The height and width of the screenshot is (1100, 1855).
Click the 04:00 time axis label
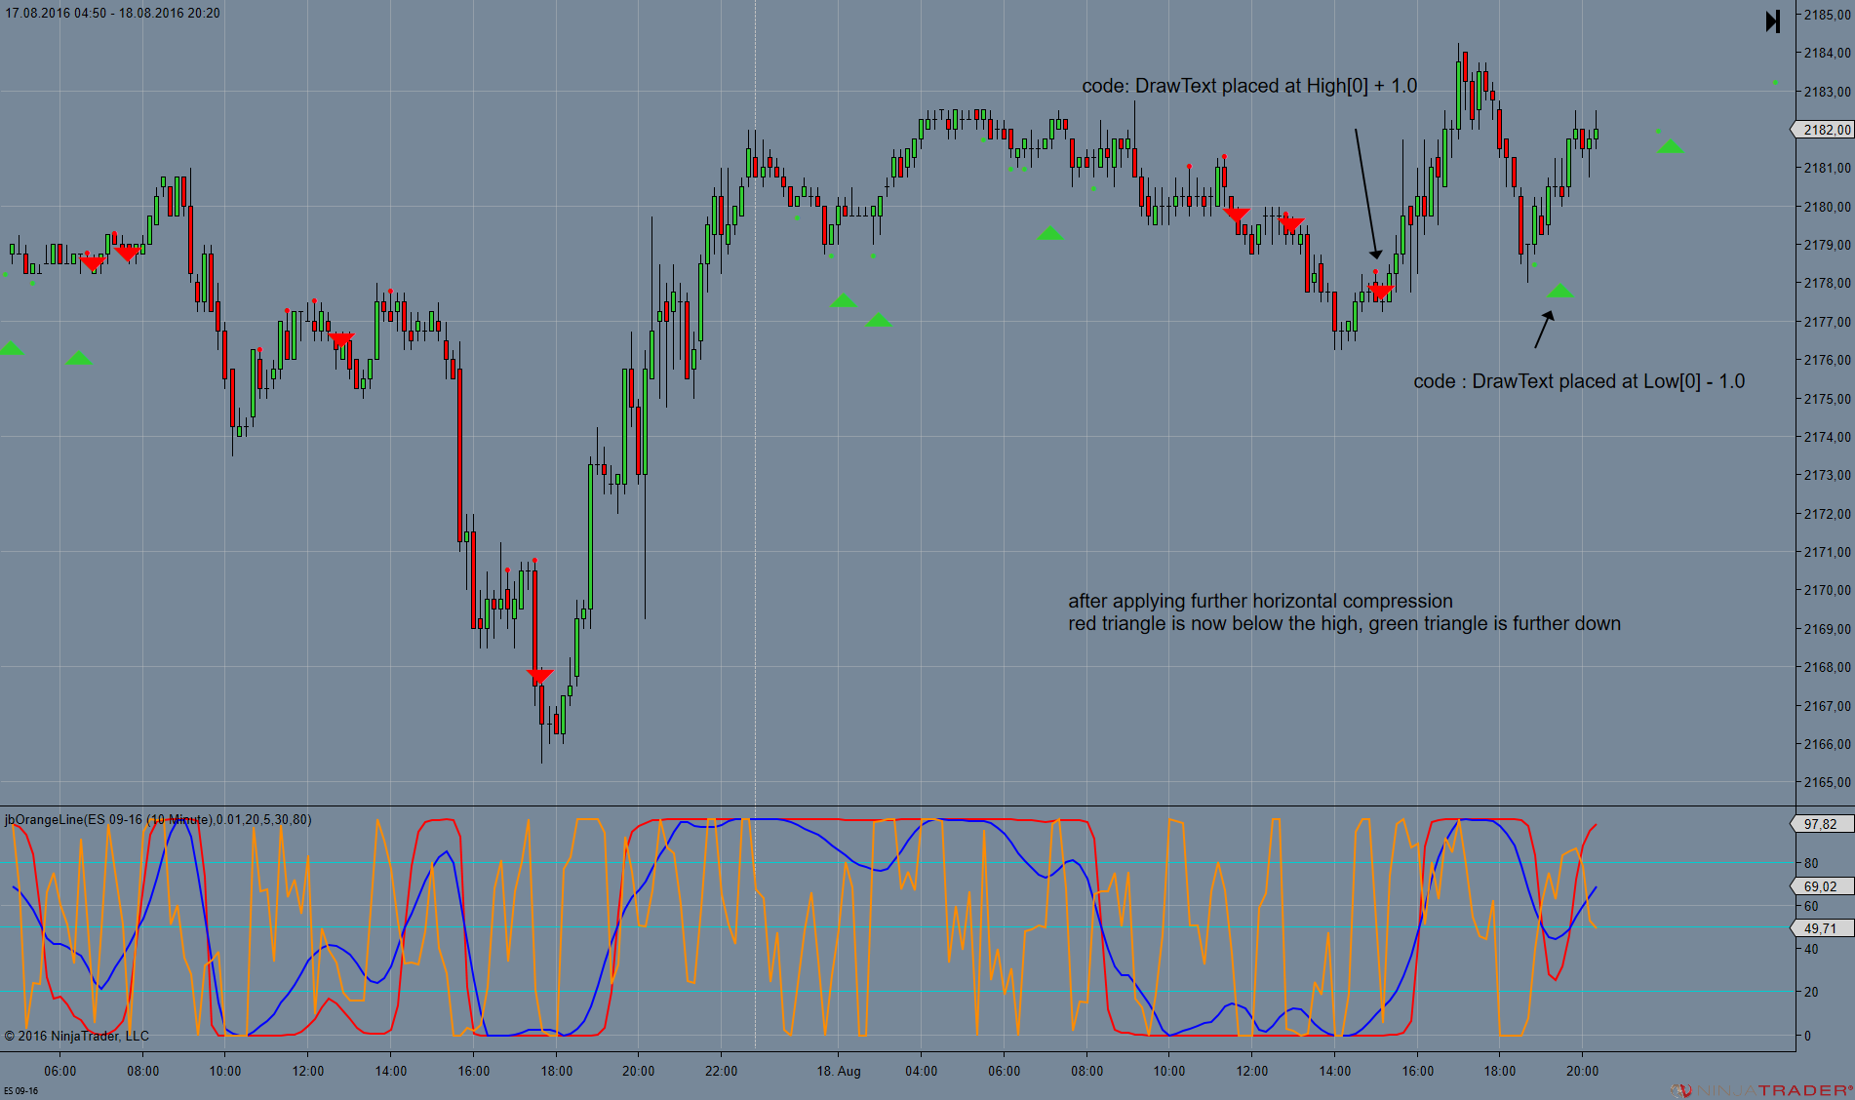[x=922, y=1071]
